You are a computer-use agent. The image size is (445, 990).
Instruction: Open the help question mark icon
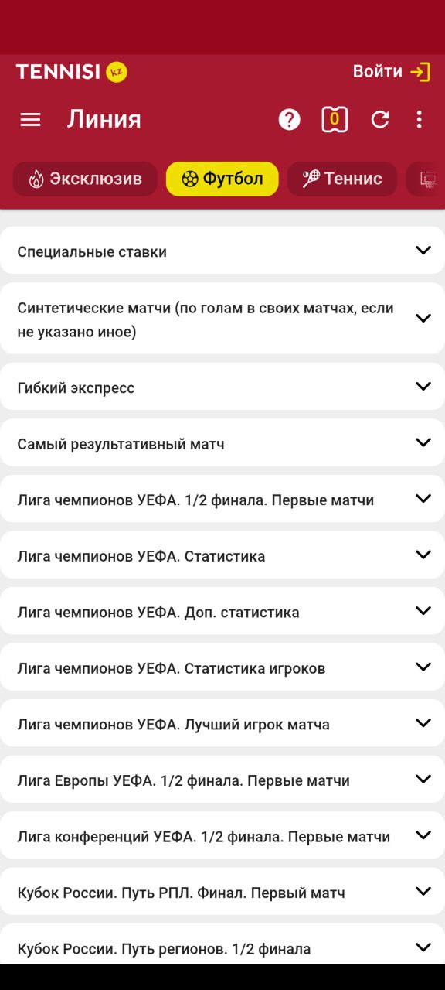click(x=289, y=119)
